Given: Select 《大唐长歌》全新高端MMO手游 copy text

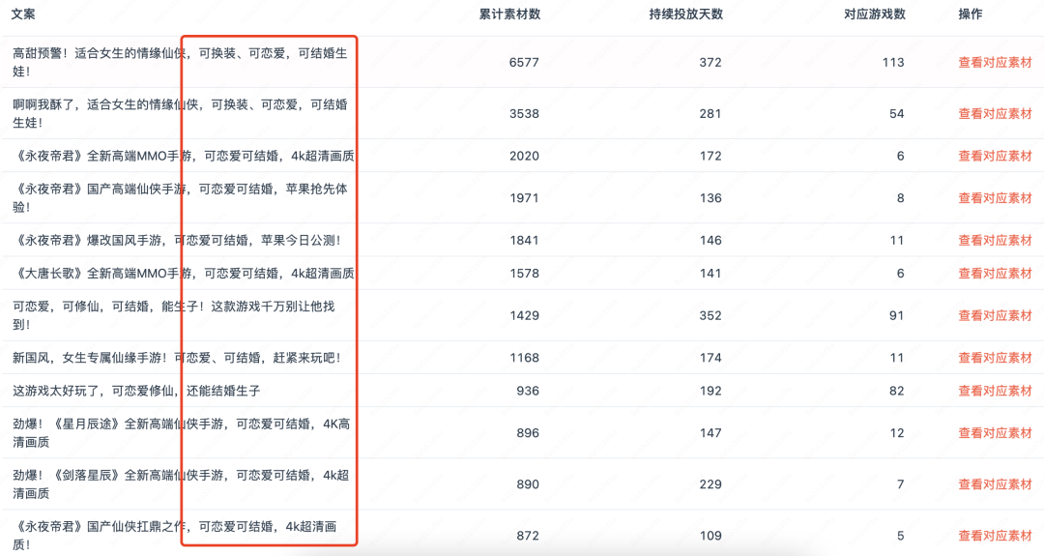Looking at the screenshot, I should click(x=183, y=274).
